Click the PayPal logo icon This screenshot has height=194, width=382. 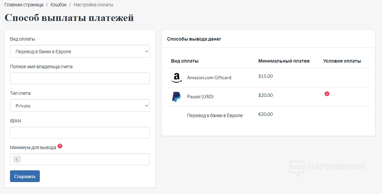pos(176,97)
